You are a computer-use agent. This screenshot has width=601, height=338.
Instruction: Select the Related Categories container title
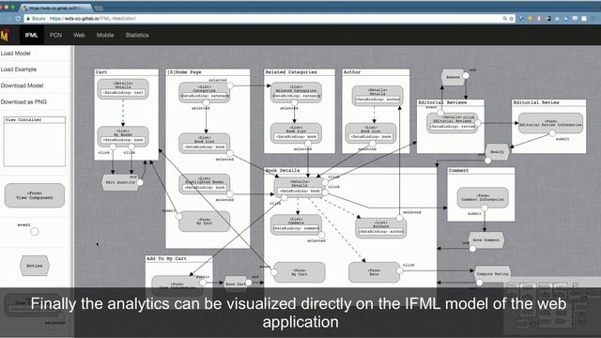(291, 72)
